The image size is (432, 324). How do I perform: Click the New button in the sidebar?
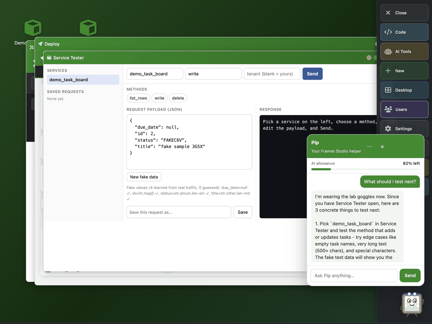(x=404, y=71)
